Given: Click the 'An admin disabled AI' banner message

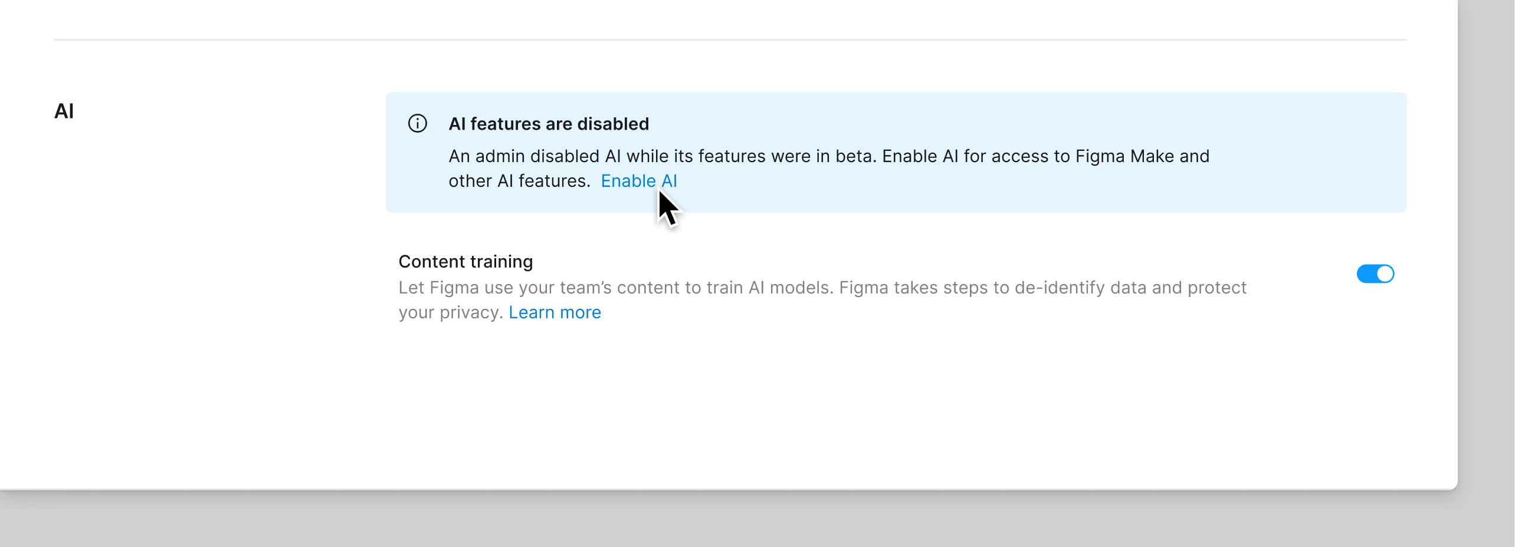Looking at the screenshot, I should pyautogui.click(x=829, y=169).
